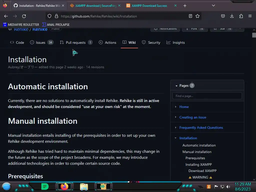Image resolution: width=256 pixels, height=192 pixels.
Task: Open the Windows Start orb
Action: tap(6, 187)
